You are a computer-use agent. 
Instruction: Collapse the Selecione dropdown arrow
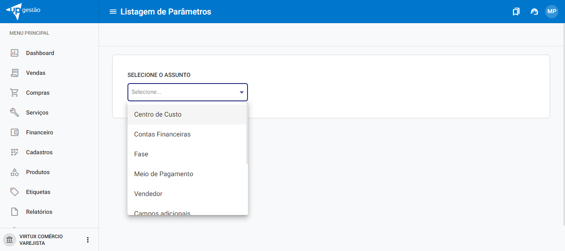tap(242, 92)
